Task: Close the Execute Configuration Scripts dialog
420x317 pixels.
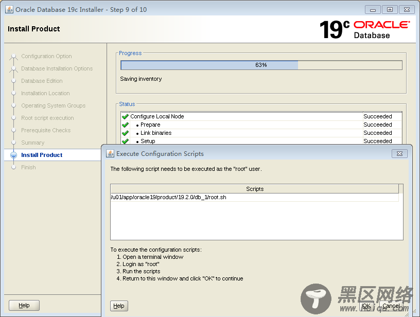Action: click(x=399, y=154)
